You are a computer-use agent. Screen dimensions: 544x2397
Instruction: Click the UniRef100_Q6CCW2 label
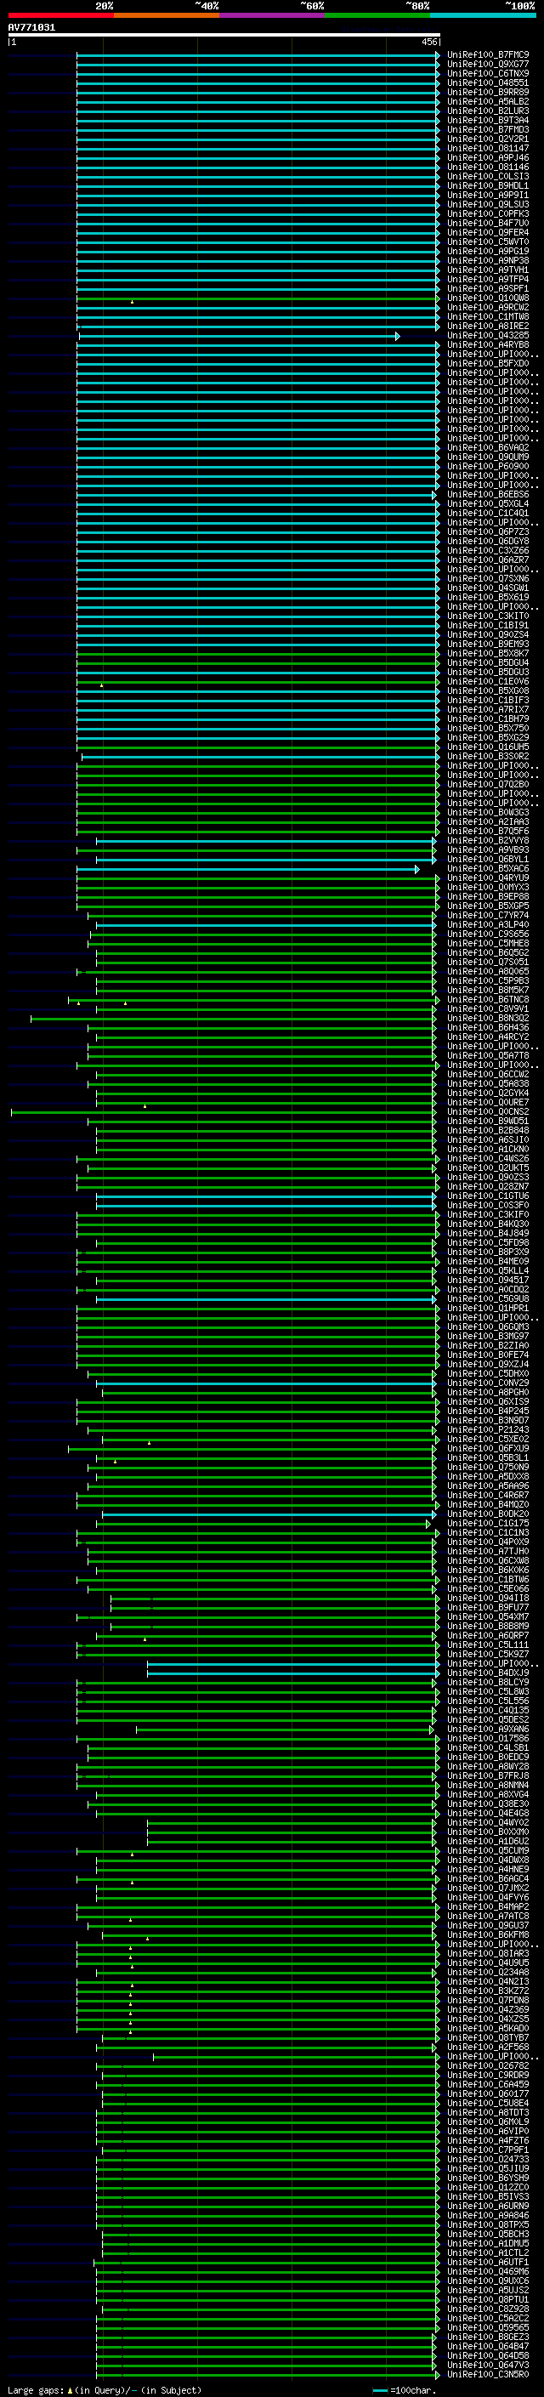click(488, 1074)
